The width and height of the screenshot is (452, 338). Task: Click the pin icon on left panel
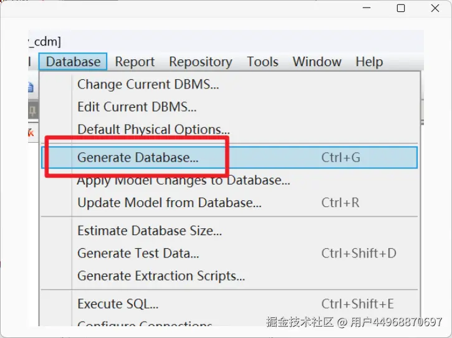[31, 111]
